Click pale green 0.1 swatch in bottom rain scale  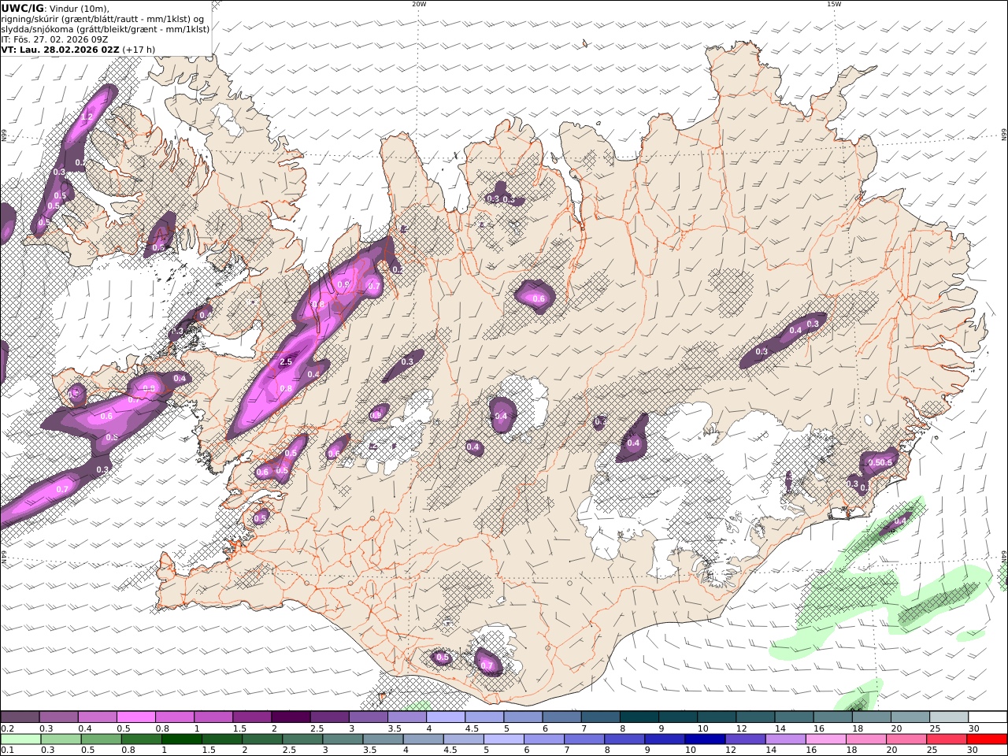pos(21,739)
